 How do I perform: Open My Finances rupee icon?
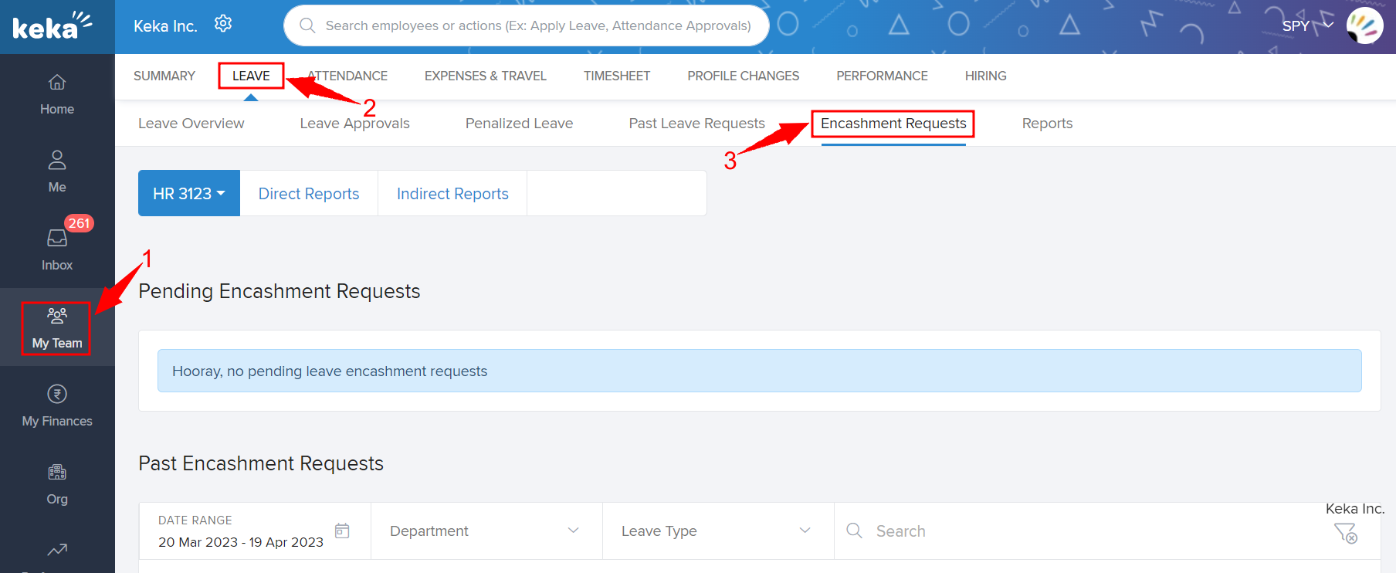(57, 395)
